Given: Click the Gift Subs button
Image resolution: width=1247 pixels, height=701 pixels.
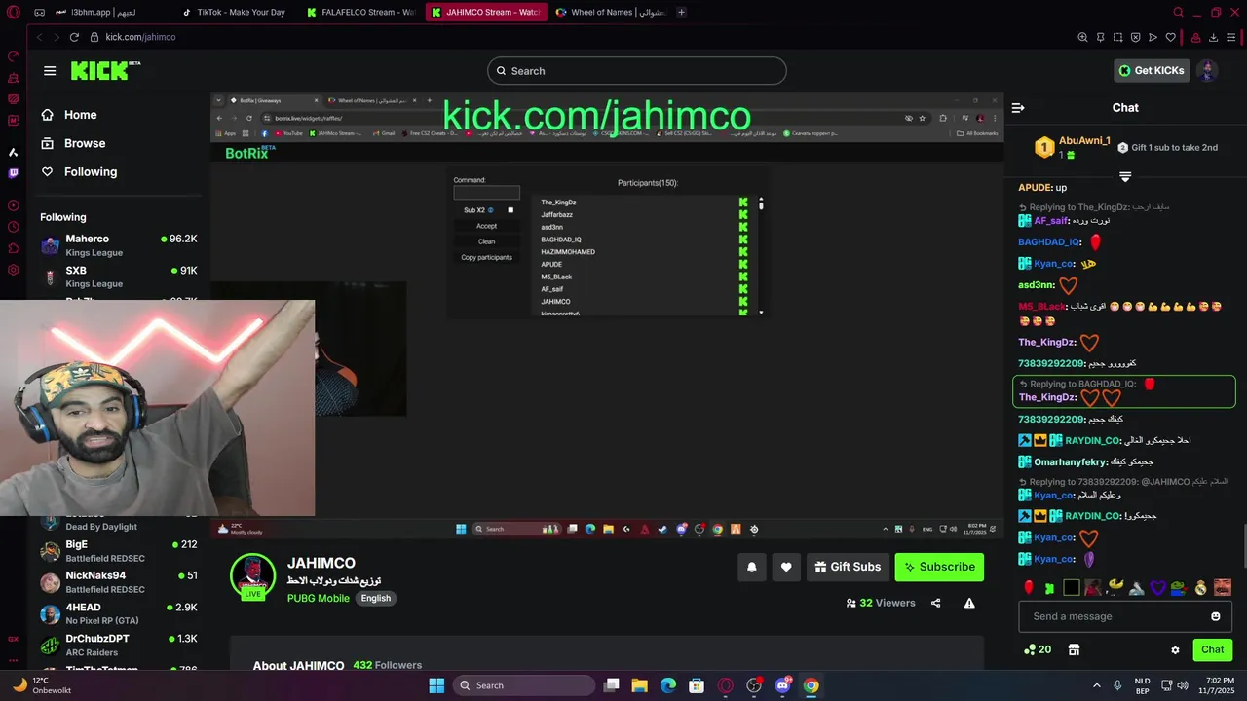Looking at the screenshot, I should coord(848,567).
